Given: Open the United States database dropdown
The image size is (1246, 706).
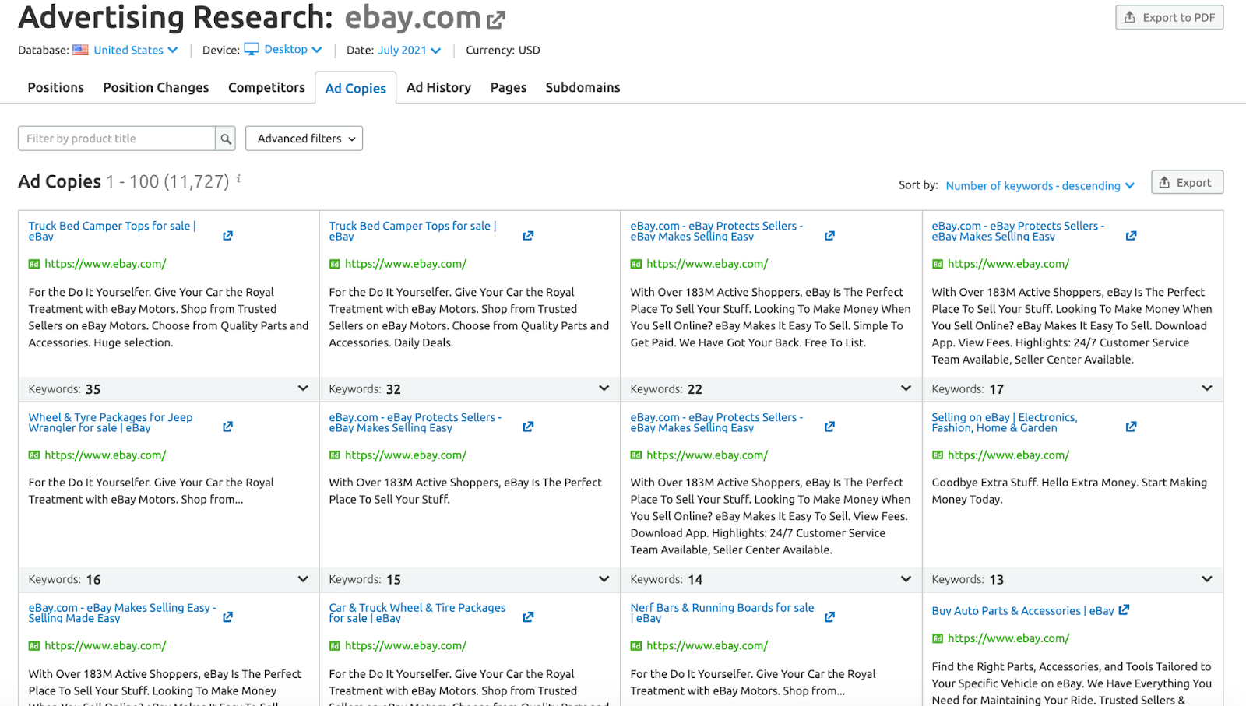Looking at the screenshot, I should (x=136, y=50).
